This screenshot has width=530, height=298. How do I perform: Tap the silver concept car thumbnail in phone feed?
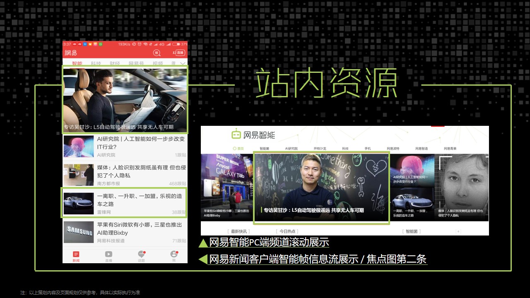pos(79,203)
